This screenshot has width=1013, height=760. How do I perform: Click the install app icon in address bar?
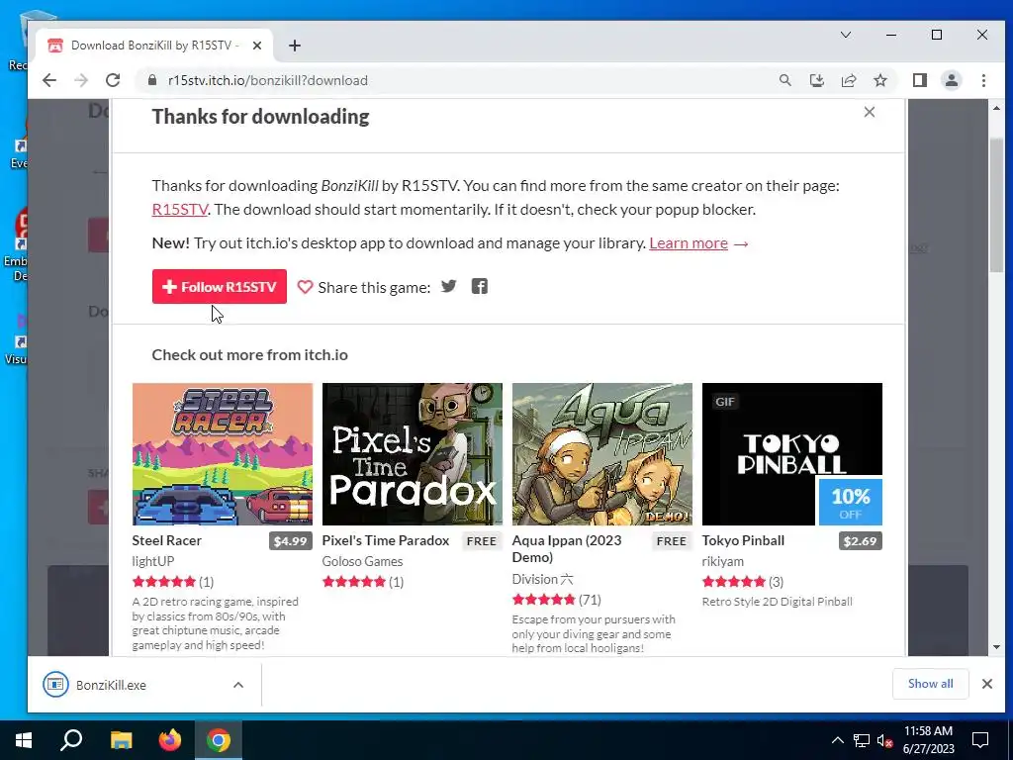tap(816, 80)
